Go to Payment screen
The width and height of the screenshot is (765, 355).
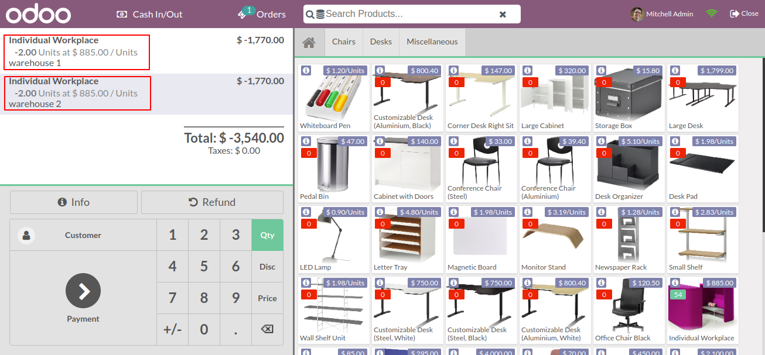[83, 298]
